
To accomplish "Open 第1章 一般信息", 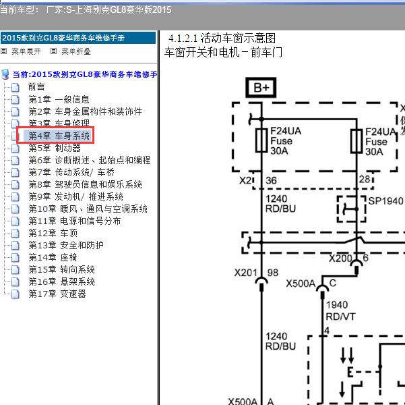I will click(59, 99).
